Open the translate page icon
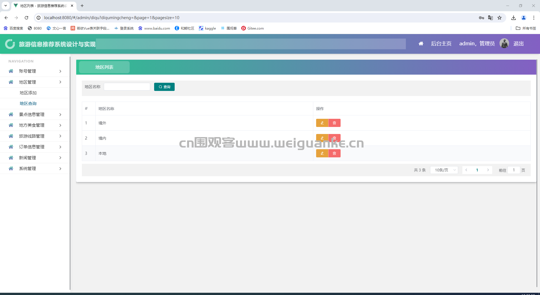540x295 pixels. 490,18
